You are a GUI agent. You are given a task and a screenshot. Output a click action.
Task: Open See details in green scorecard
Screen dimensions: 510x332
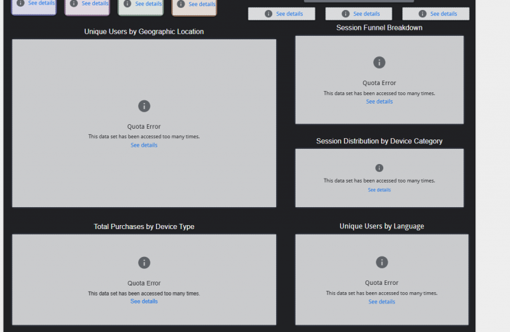tap(148, 3)
